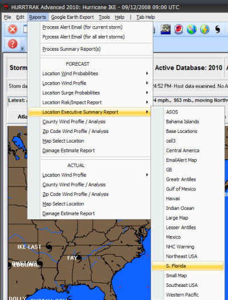The image size is (228, 300).
Task: Click the globe with lightning bolt icon
Action: tap(205, 30)
